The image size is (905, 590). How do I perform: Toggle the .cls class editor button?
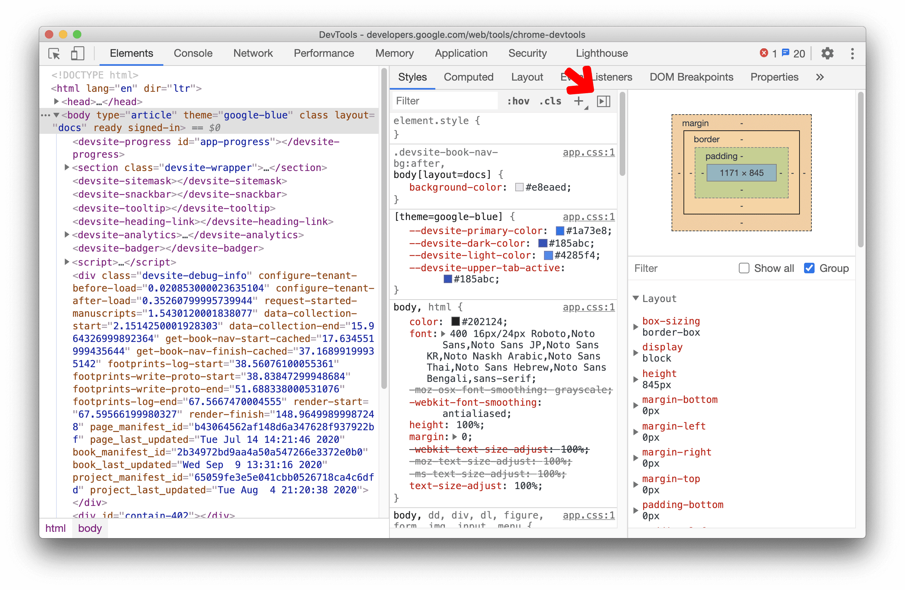(x=551, y=101)
